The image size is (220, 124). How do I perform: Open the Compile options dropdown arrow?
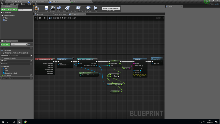(41, 9)
